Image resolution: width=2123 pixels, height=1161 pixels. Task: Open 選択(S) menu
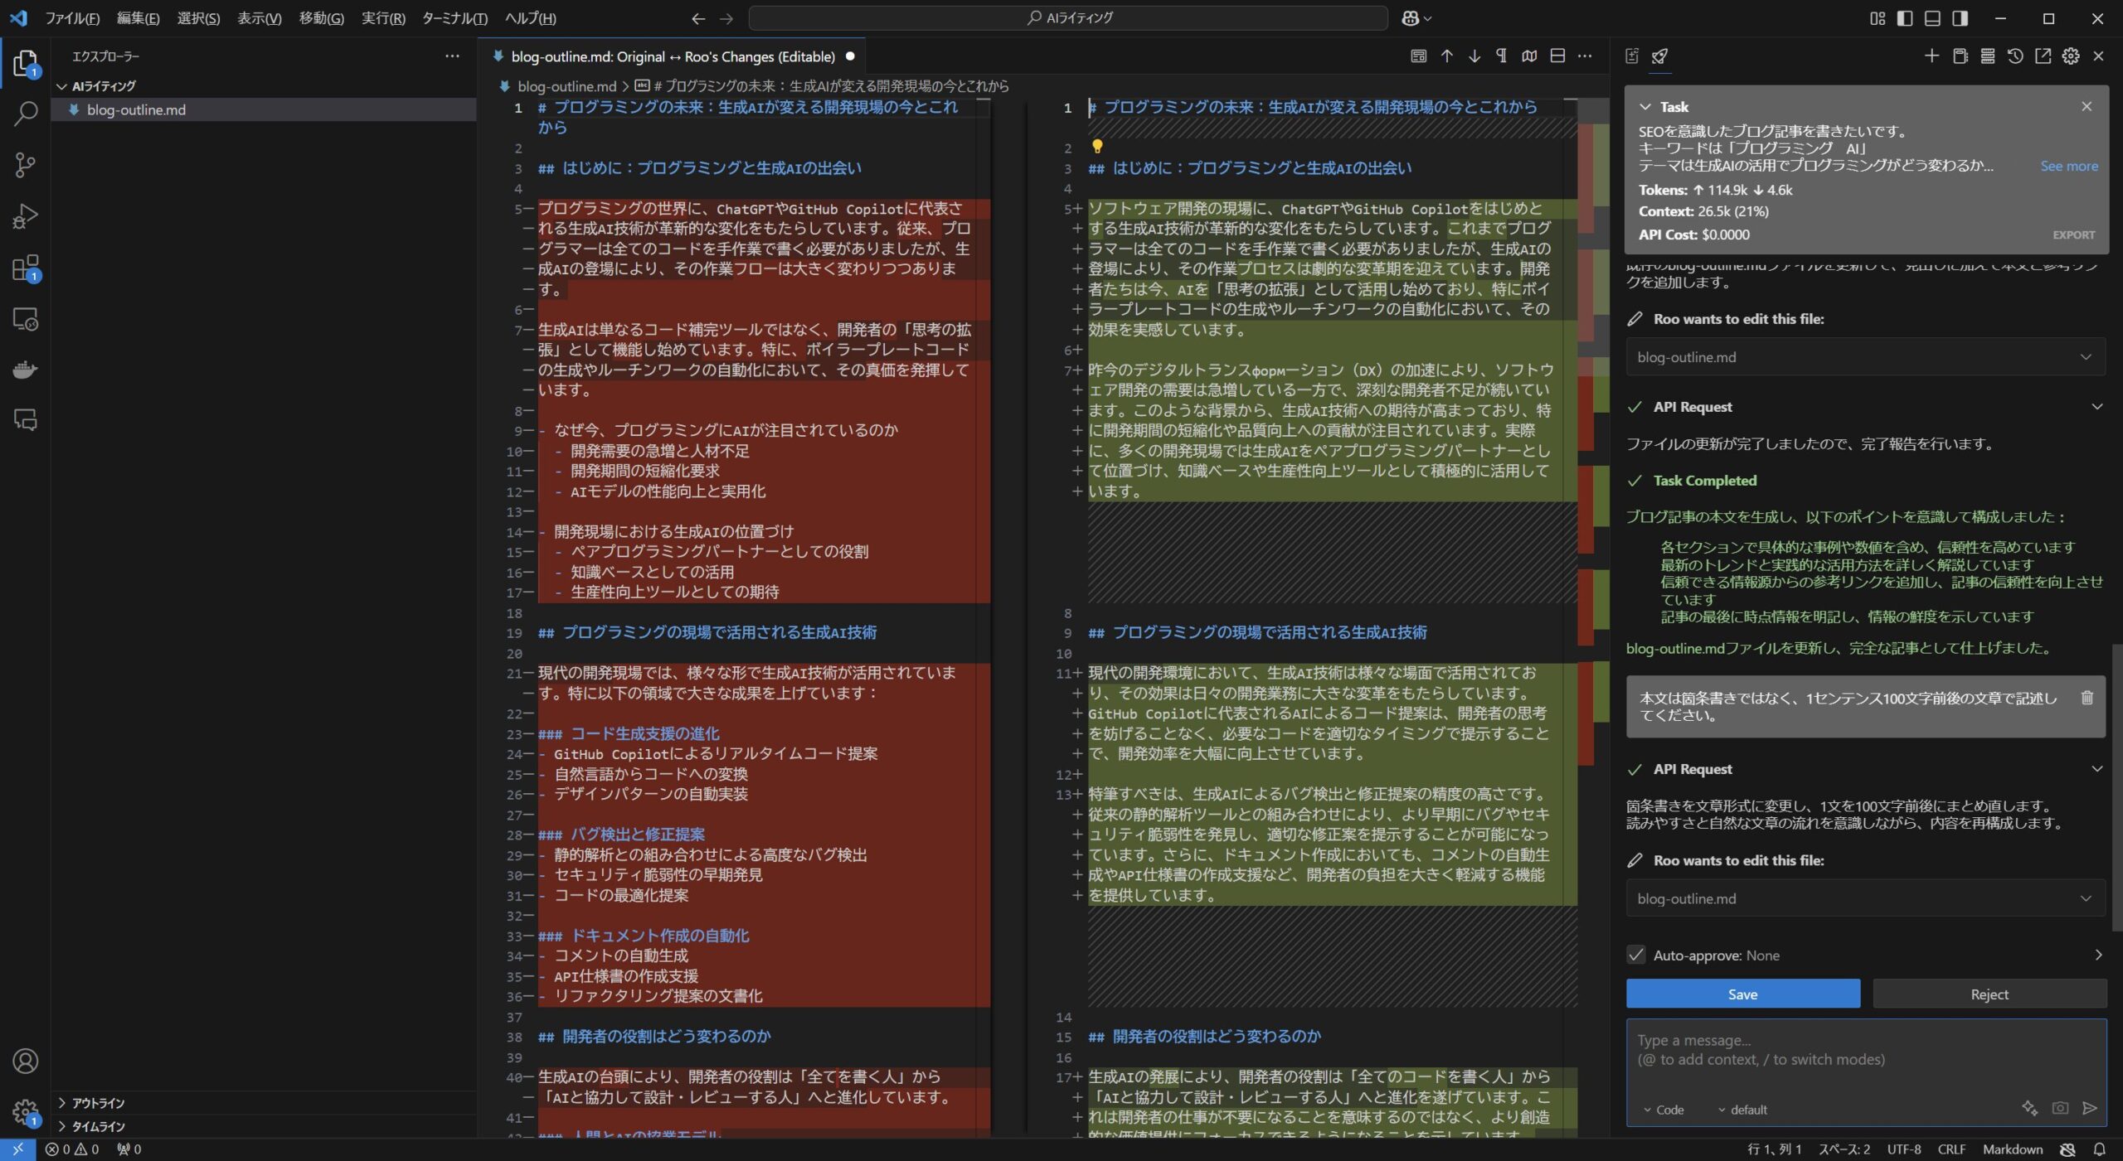pos(198,17)
